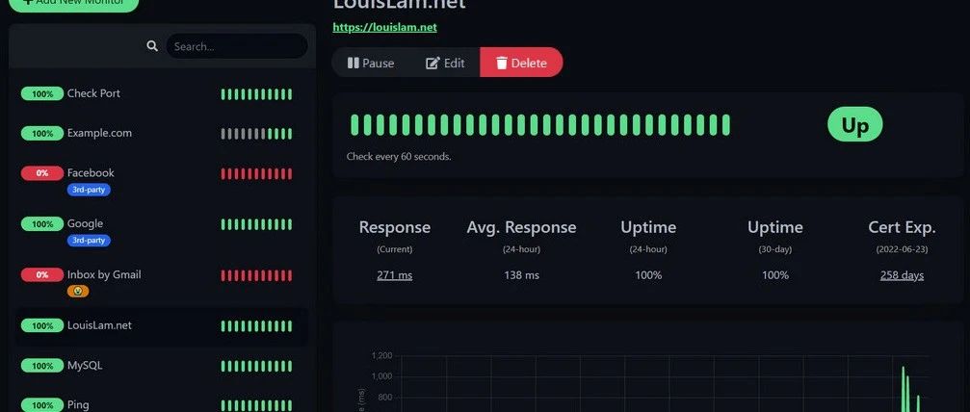This screenshot has width=970, height=412.
Task: Click orange emoji tag under Inbox by Gmail
Action: tap(78, 291)
